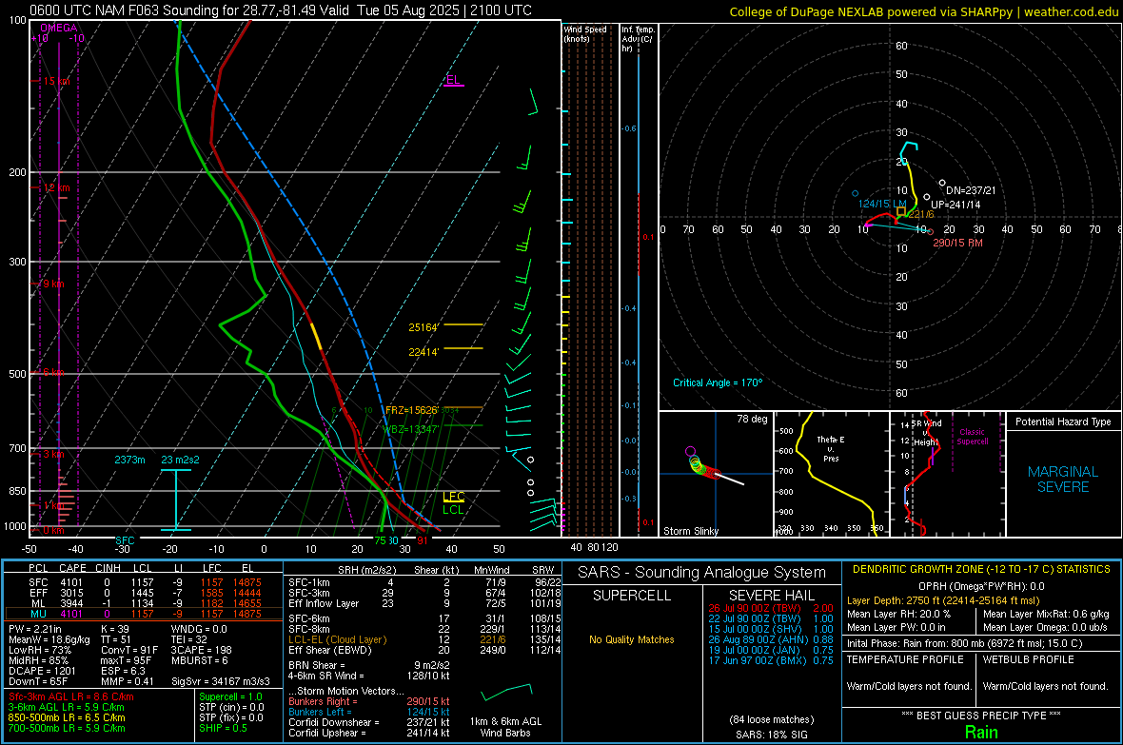Click the ConvT = 91F value
The width and height of the screenshot is (1123, 745).
point(130,651)
